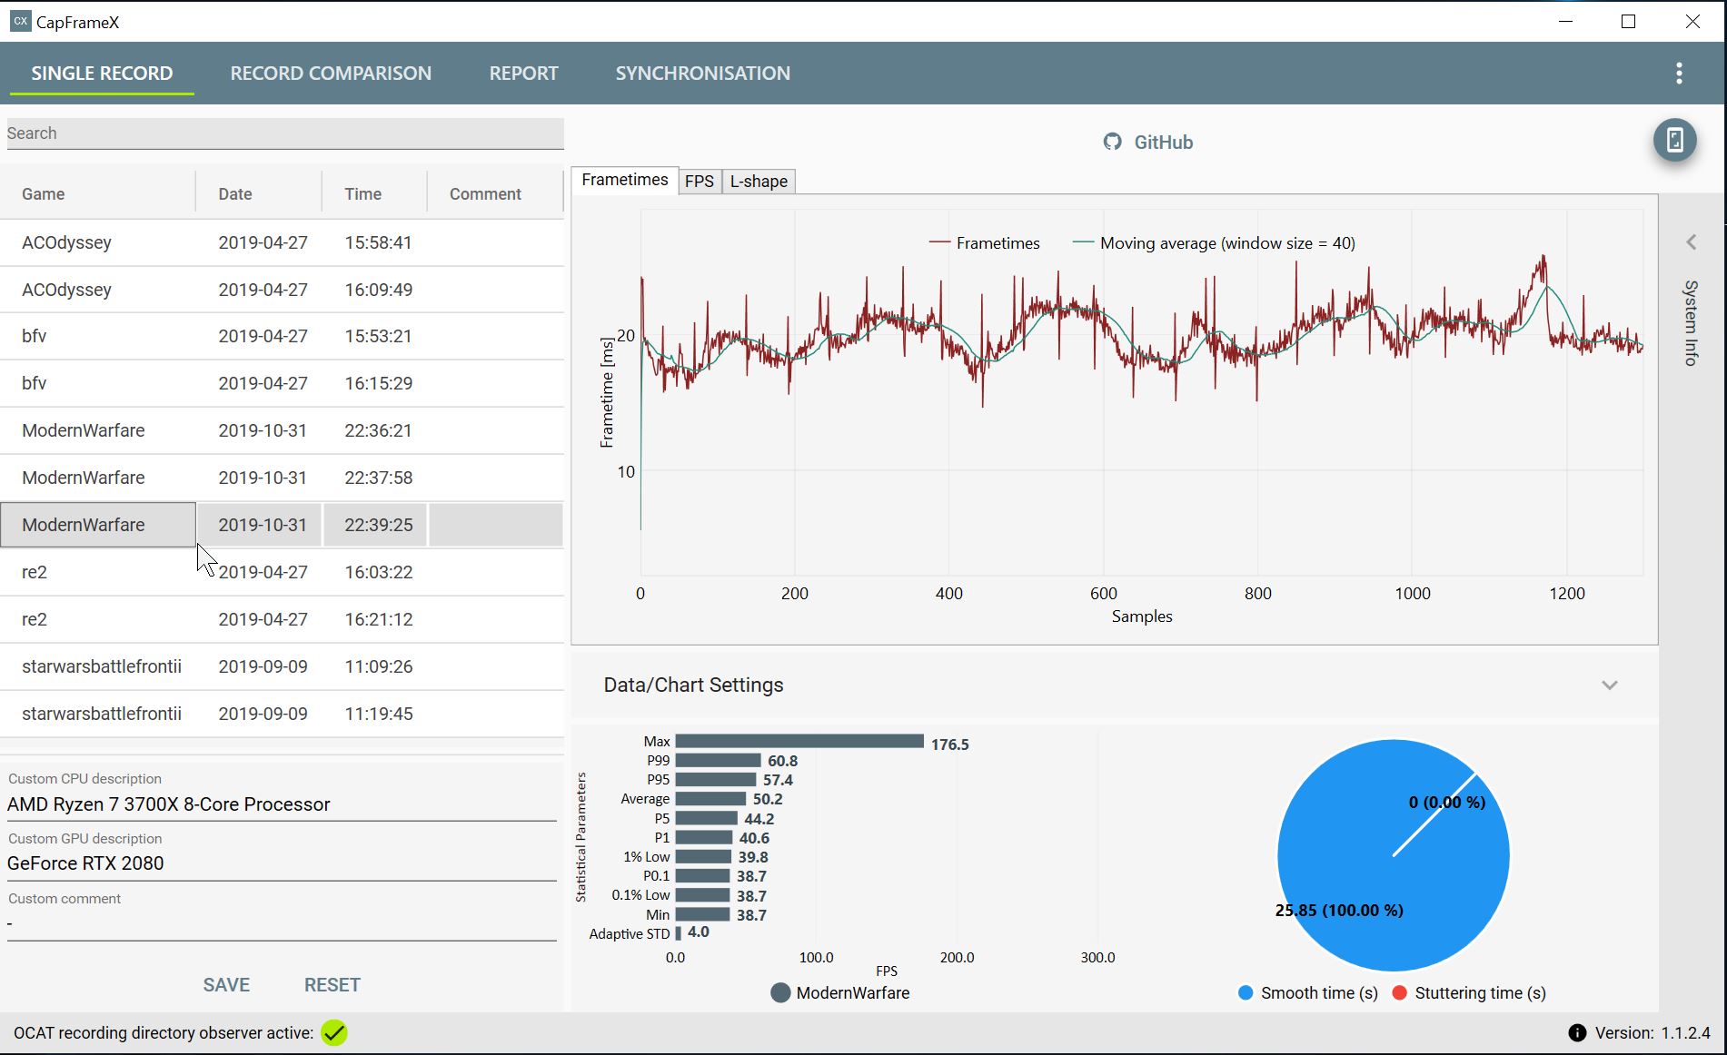Click the smooth time pie chart

click(1393, 855)
